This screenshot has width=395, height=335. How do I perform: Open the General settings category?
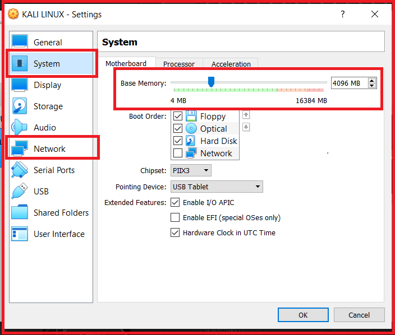pos(52,42)
